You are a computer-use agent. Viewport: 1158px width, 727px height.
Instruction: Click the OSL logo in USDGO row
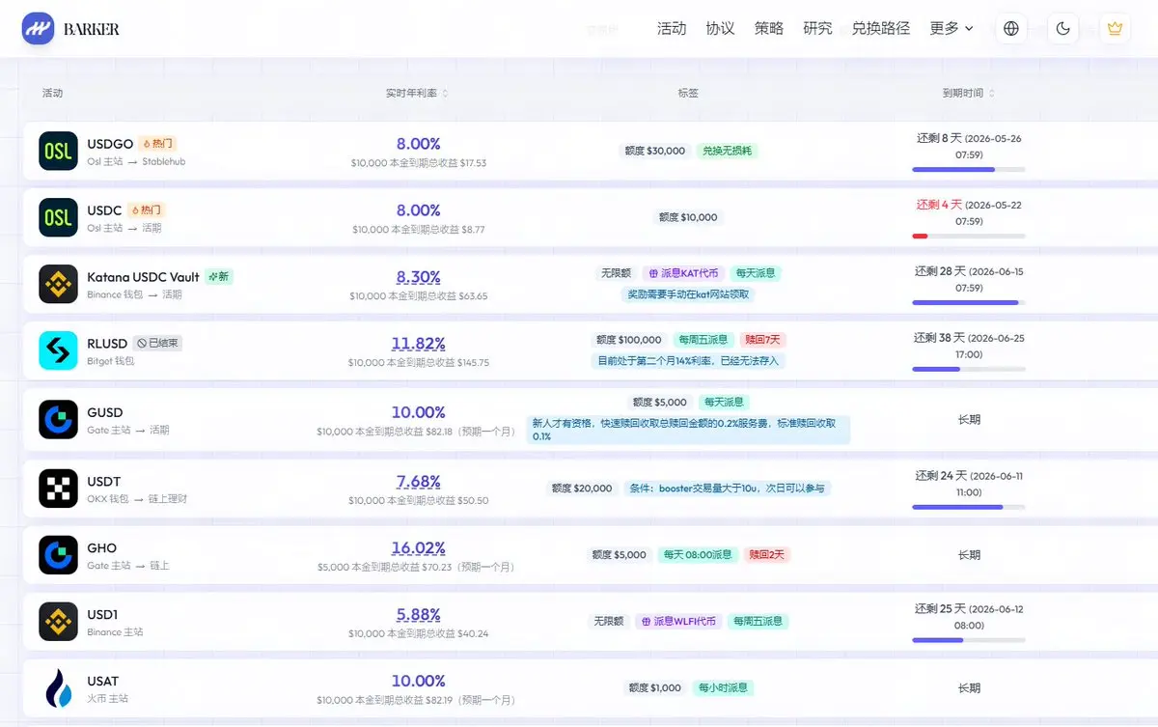point(58,151)
